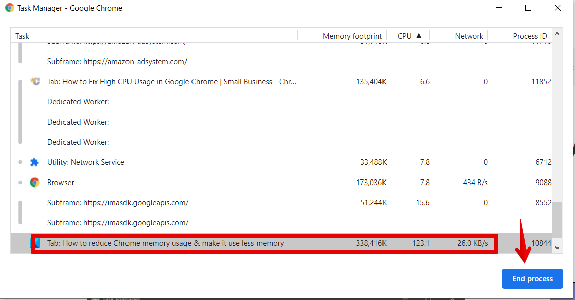This screenshot has width=575, height=300.
Task: Select the Browser process row
Action: tap(281, 183)
